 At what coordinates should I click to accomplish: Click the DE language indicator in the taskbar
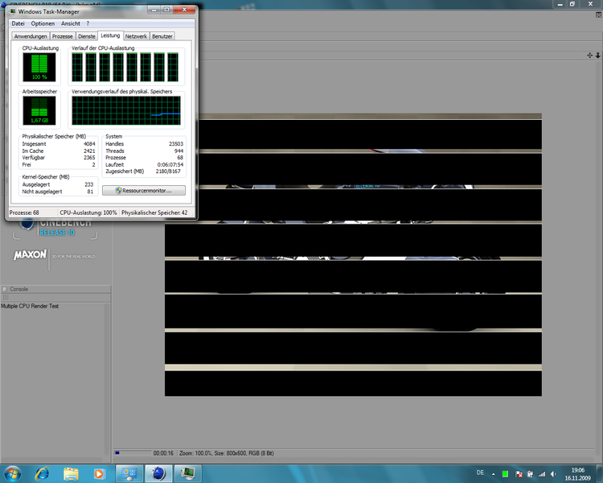pos(481,472)
